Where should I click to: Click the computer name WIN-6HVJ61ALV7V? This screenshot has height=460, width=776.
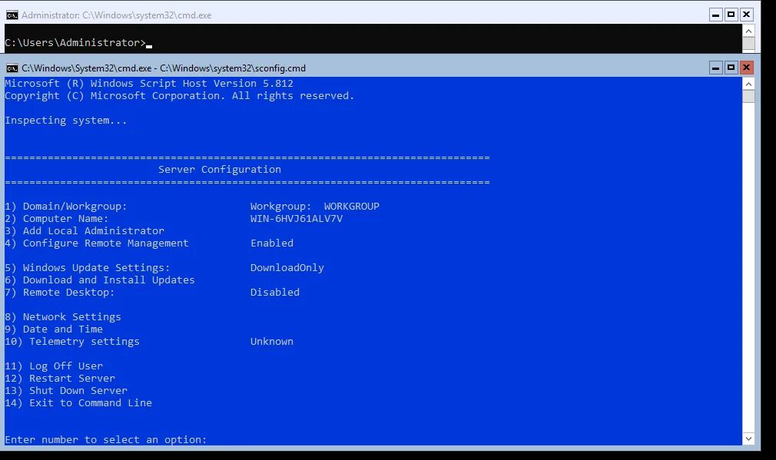click(x=297, y=219)
